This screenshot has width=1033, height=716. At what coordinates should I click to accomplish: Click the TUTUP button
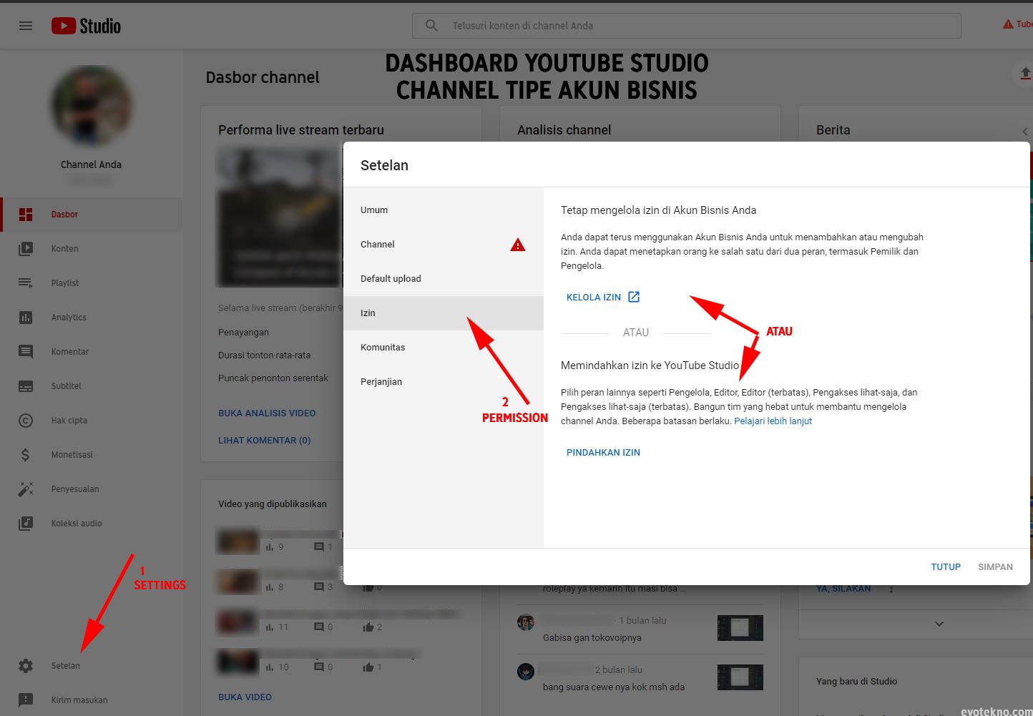click(946, 567)
